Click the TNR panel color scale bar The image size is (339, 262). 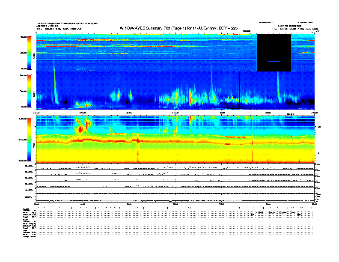(x=29, y=140)
